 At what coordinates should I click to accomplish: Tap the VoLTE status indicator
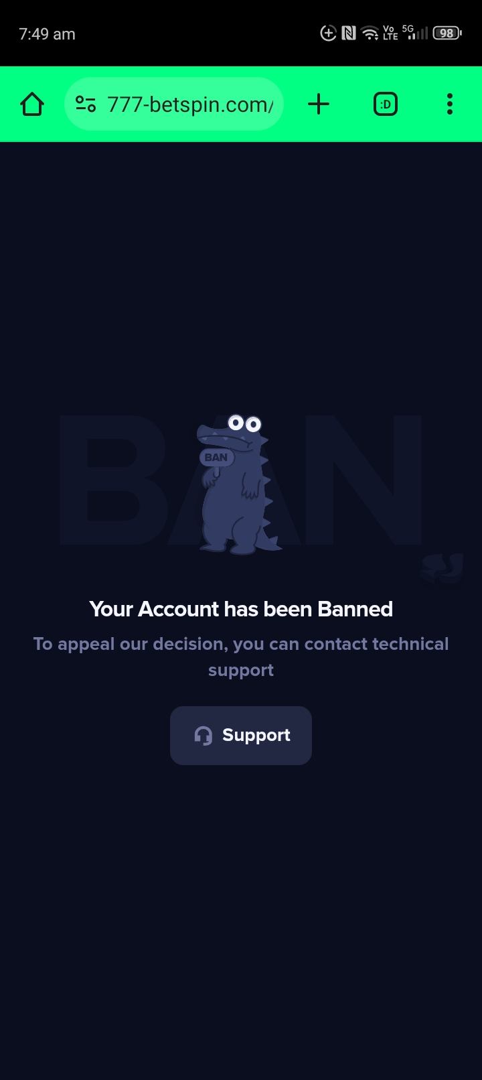pos(390,33)
